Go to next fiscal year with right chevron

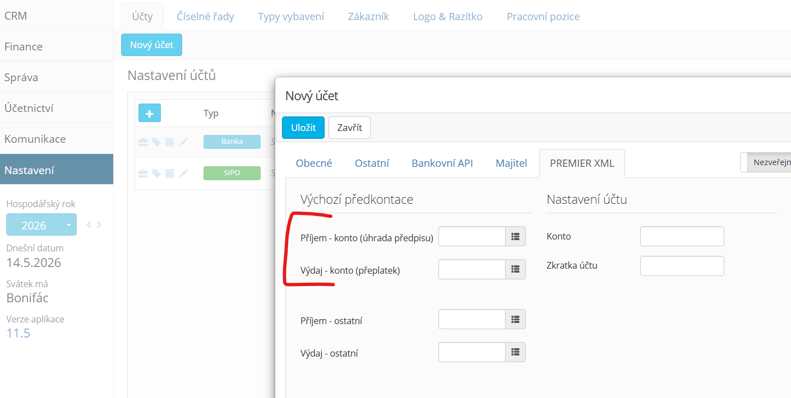99,225
